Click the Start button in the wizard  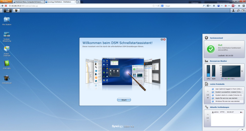(x=124, y=100)
